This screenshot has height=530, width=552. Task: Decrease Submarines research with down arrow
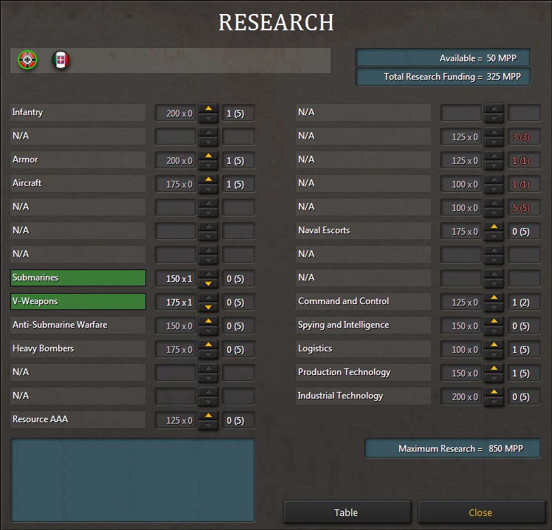click(x=208, y=283)
